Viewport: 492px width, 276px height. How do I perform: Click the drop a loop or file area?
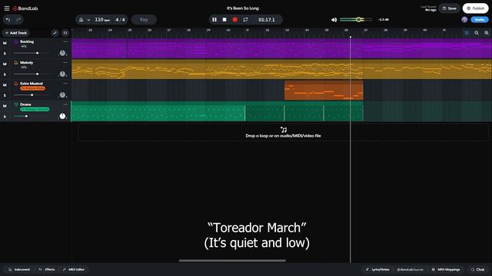283,132
